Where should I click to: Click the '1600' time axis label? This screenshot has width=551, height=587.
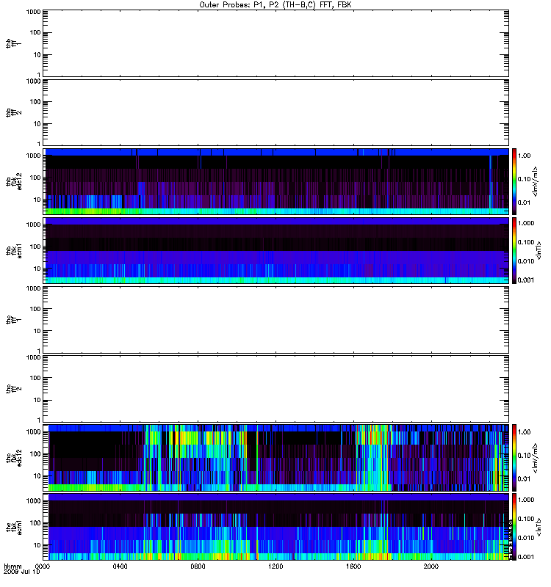pos(353,566)
